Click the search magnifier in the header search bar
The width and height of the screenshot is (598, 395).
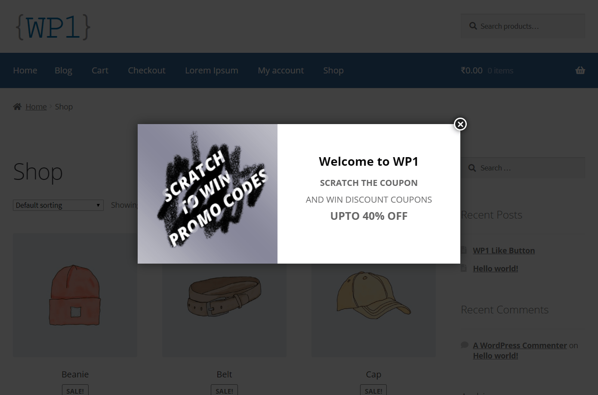473,26
